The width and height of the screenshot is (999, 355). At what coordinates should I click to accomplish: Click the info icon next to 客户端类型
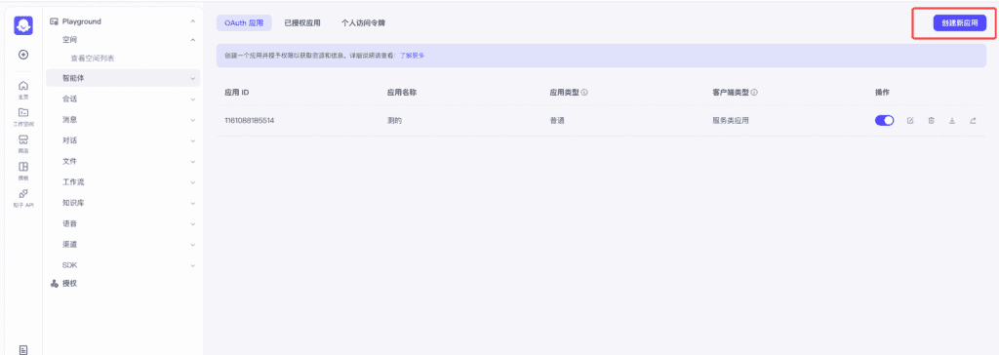point(754,93)
